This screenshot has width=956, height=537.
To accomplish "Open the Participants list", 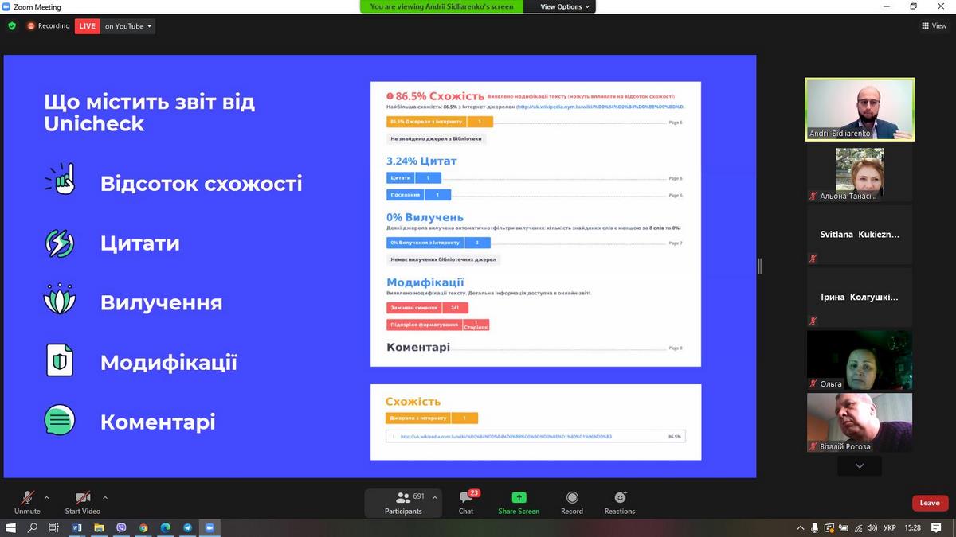I will click(x=403, y=503).
